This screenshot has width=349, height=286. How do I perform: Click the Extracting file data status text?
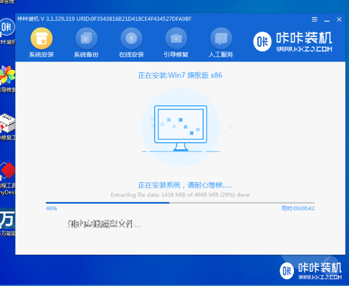pos(180,195)
